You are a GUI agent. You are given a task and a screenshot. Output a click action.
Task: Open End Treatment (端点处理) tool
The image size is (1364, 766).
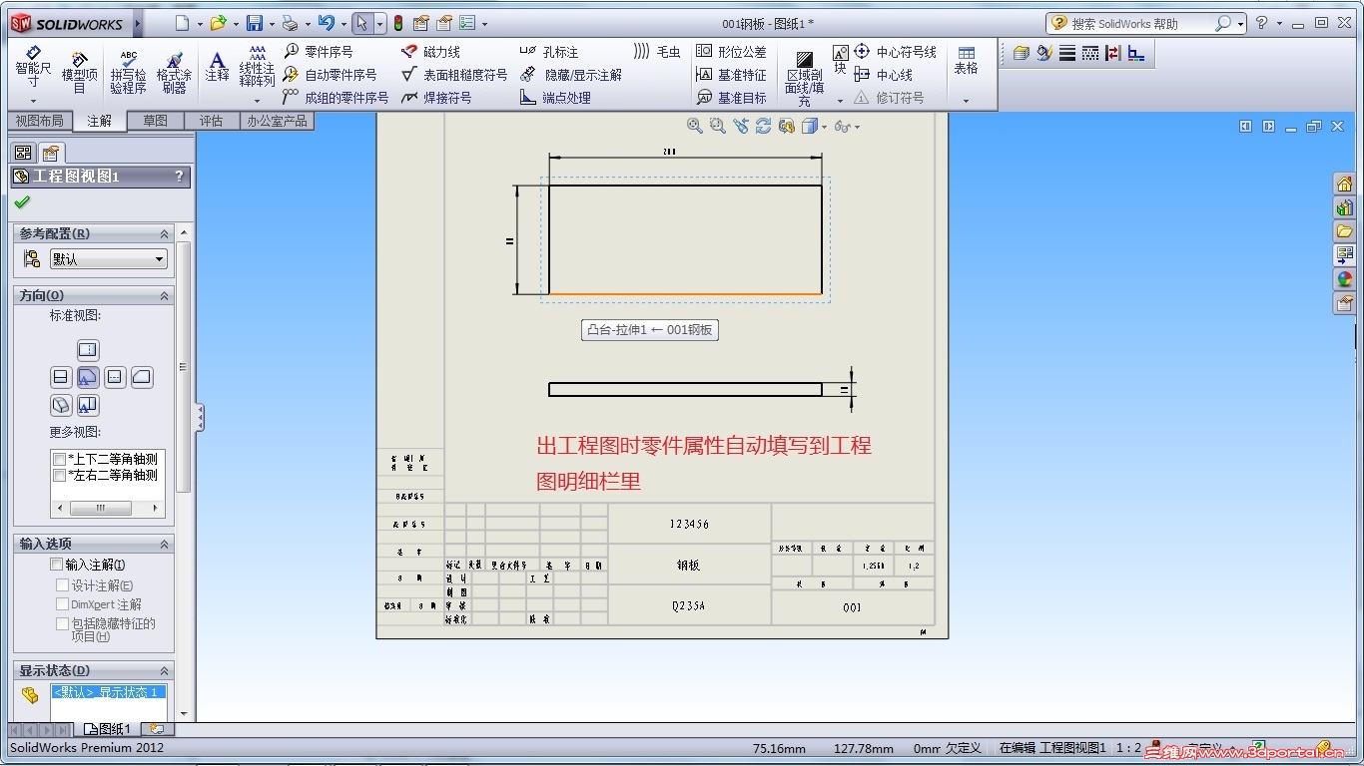tap(555, 98)
